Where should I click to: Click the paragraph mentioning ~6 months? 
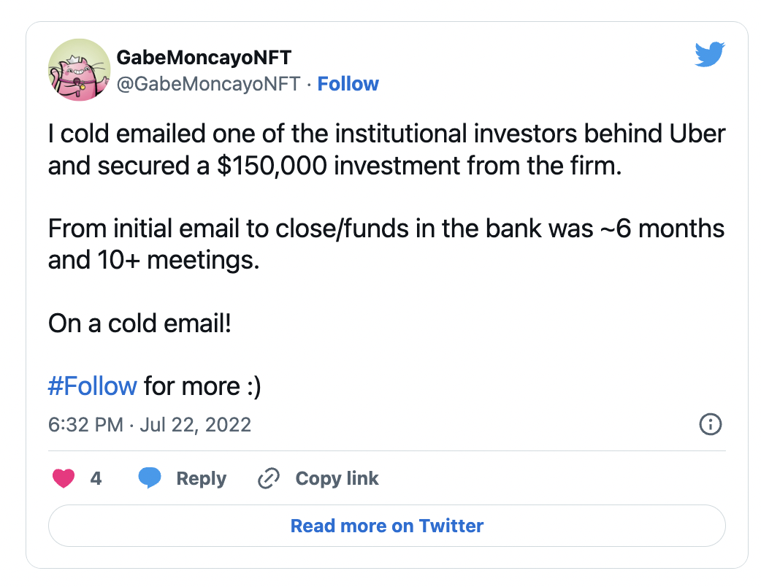[x=386, y=244]
